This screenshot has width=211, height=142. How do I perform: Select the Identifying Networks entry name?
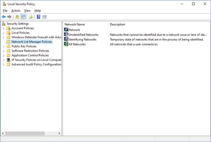click(x=82, y=39)
